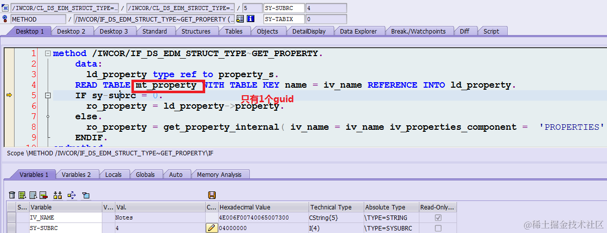Click the SY-SUBRC variable name cell in the table
The image size is (607, 233).
[66, 228]
